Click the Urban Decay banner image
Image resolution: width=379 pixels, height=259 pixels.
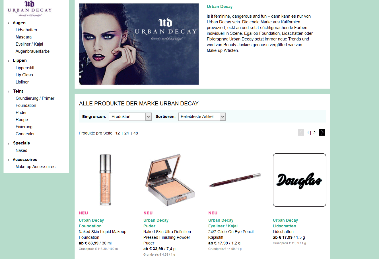(x=139, y=44)
